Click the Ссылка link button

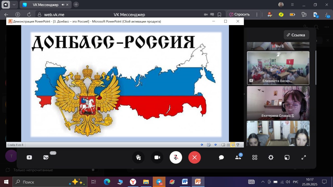coord(296,35)
